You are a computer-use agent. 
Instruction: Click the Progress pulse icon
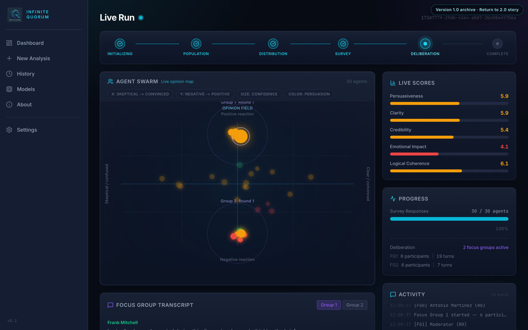(393, 199)
